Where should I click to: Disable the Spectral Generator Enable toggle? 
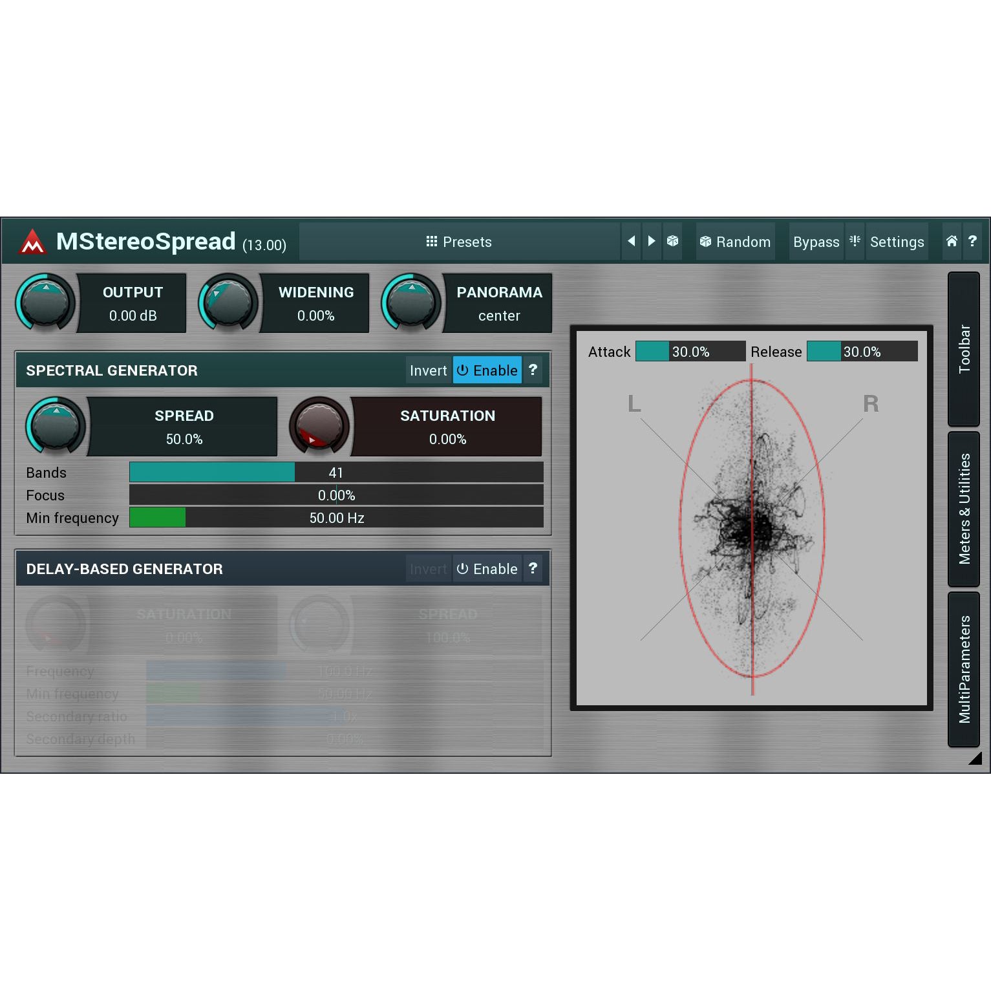[487, 370]
